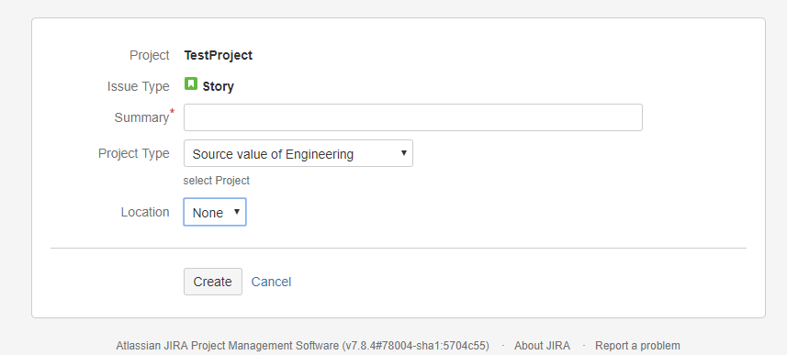Select the TestProject project name
The height and width of the screenshot is (355, 787).
(x=219, y=55)
